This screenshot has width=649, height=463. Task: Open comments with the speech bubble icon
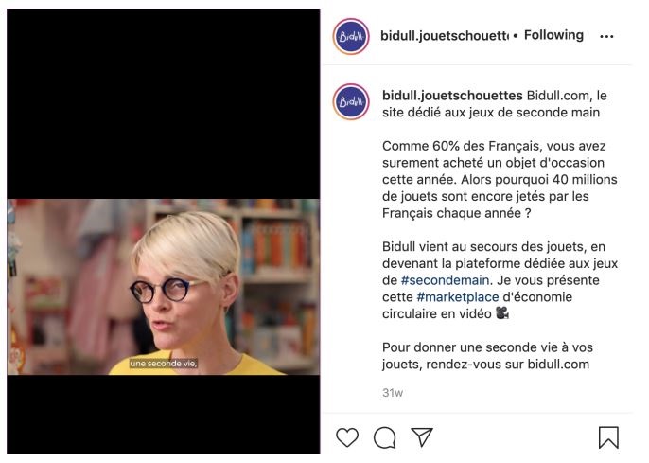(384, 437)
